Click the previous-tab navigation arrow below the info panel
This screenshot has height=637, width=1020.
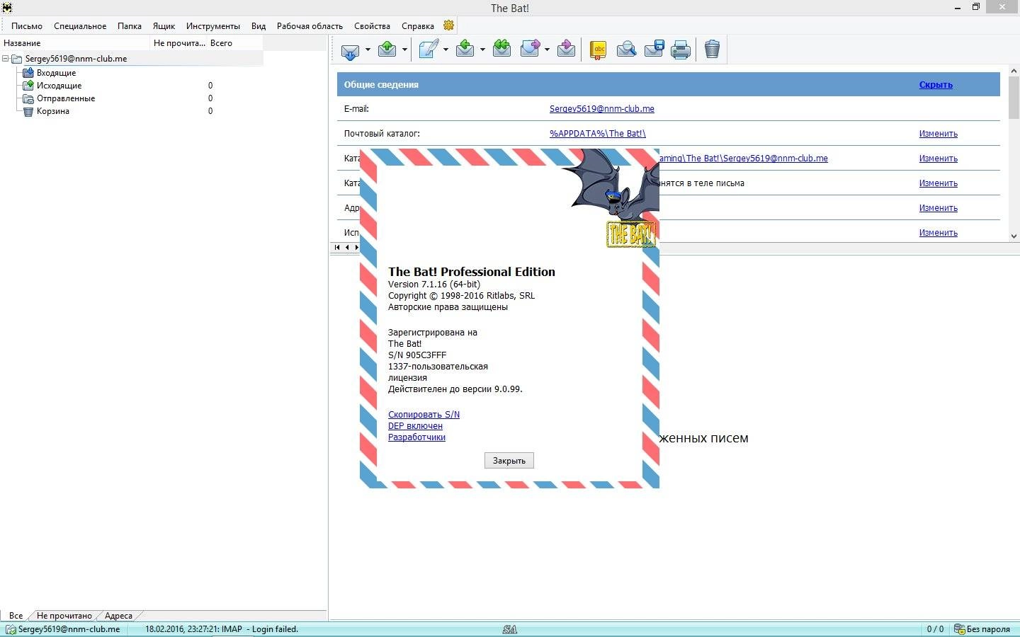[347, 248]
